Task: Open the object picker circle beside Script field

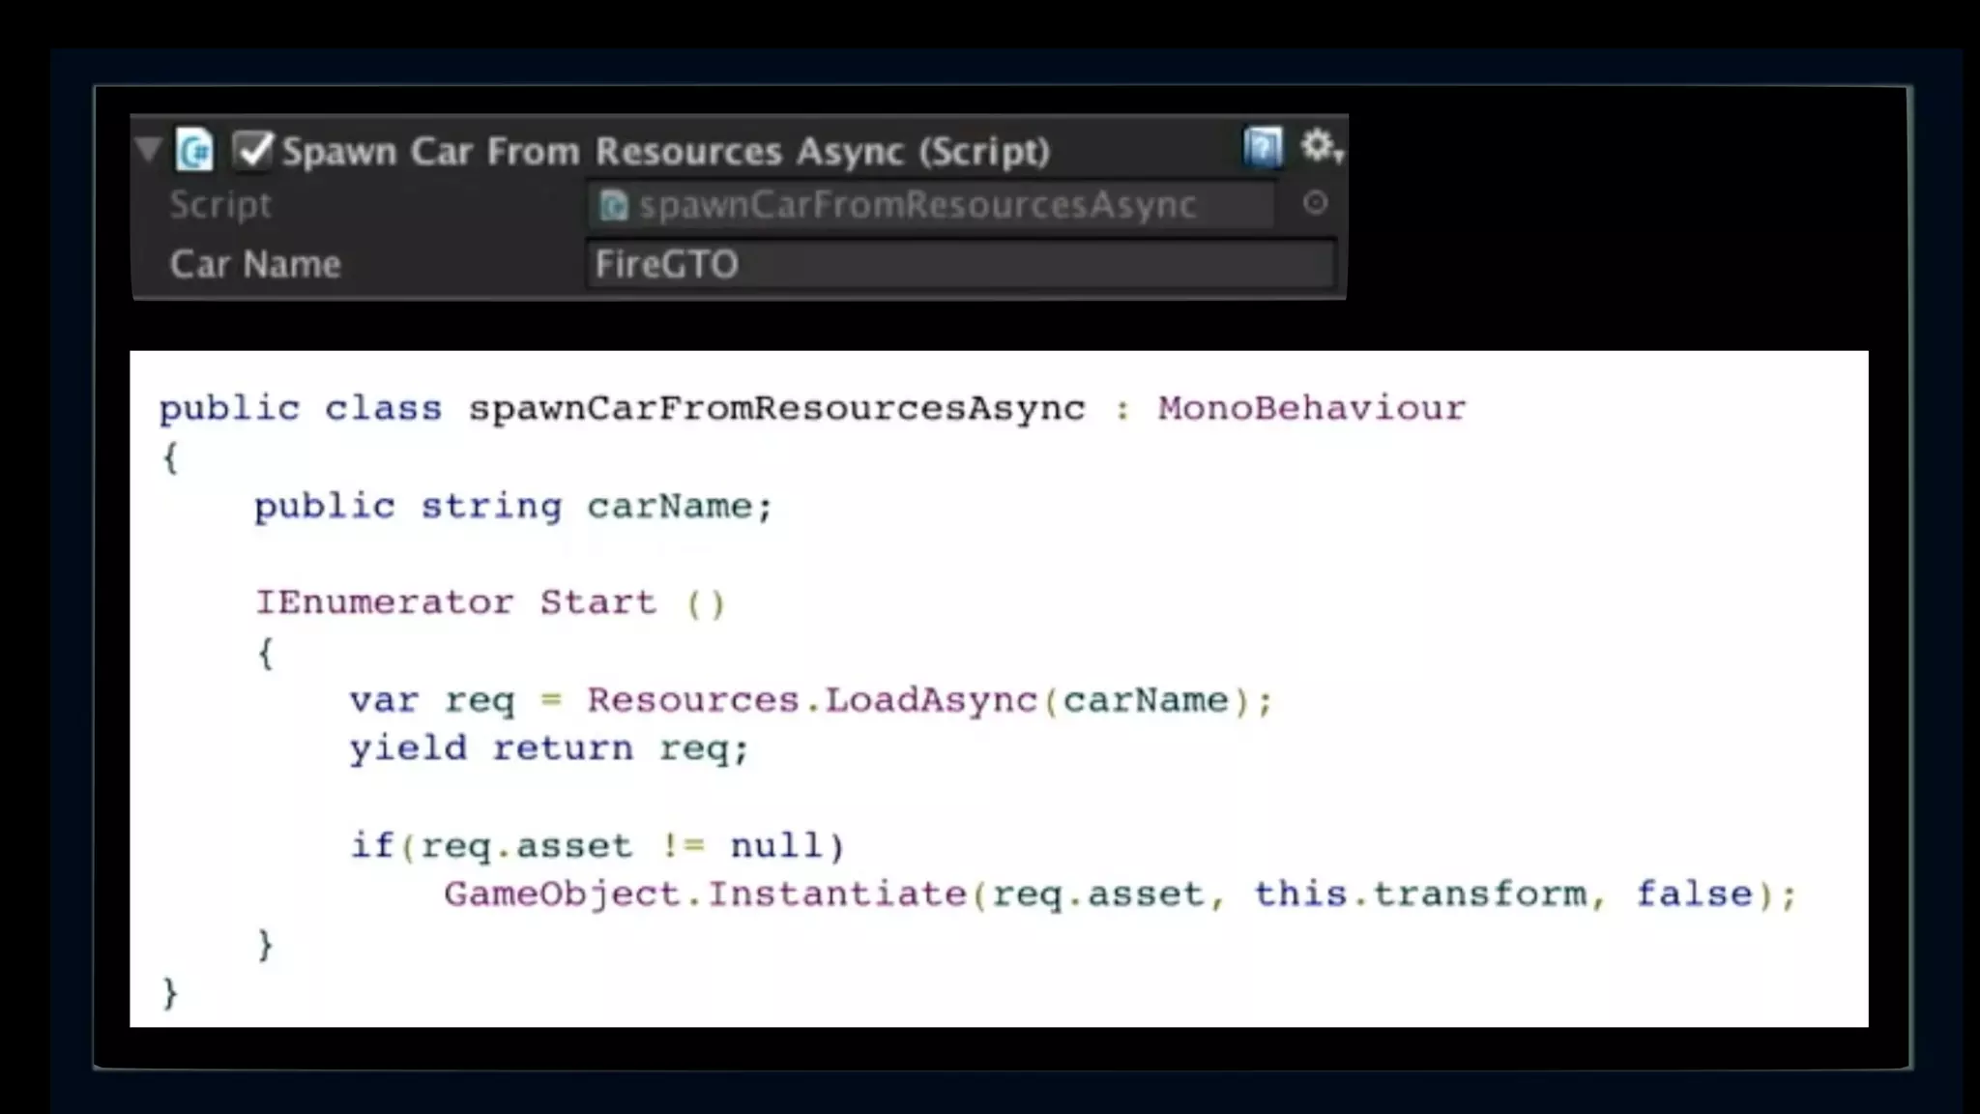Action: (1315, 203)
